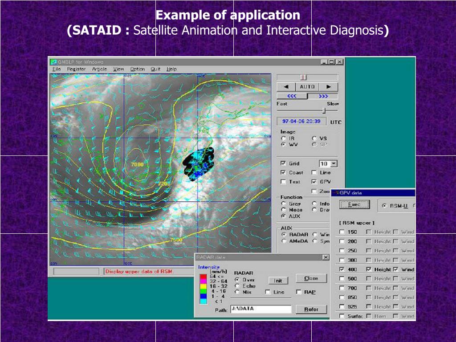Click the Refer button next to Path
The height and width of the screenshot is (342, 456).
click(x=311, y=309)
